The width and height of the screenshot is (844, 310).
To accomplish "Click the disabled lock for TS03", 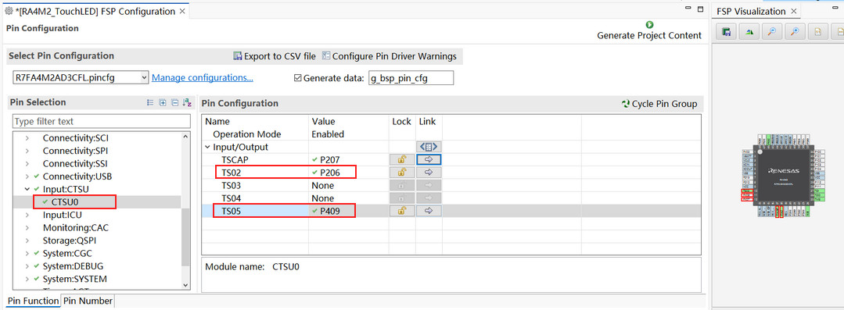I will coord(401,185).
